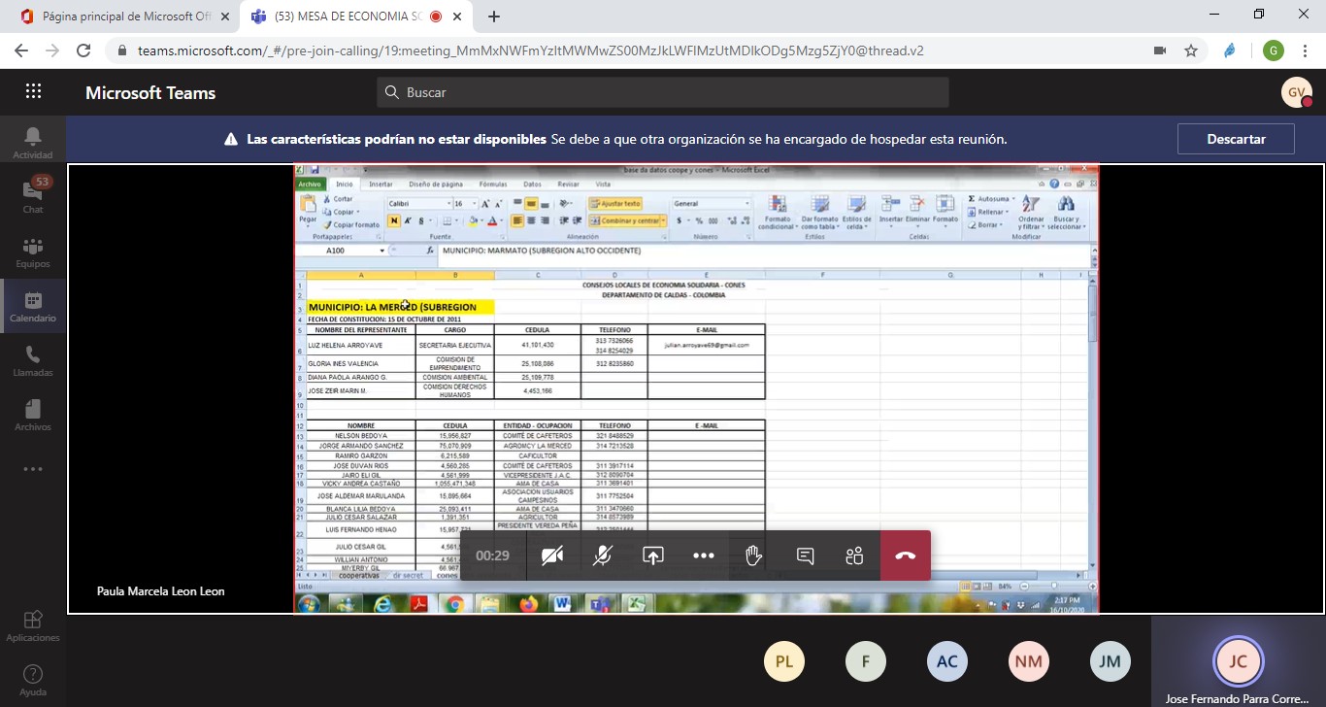Go to Equipos in the sidebar
1326x707 pixels.
[x=33, y=252]
